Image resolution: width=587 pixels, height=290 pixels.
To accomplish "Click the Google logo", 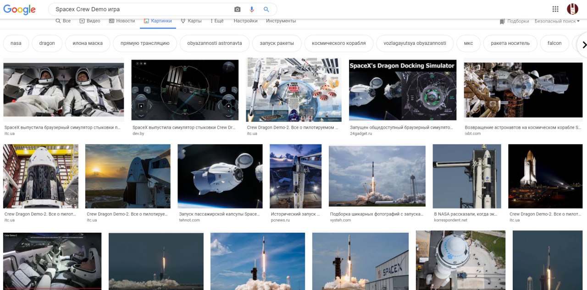I will pyautogui.click(x=19, y=10).
